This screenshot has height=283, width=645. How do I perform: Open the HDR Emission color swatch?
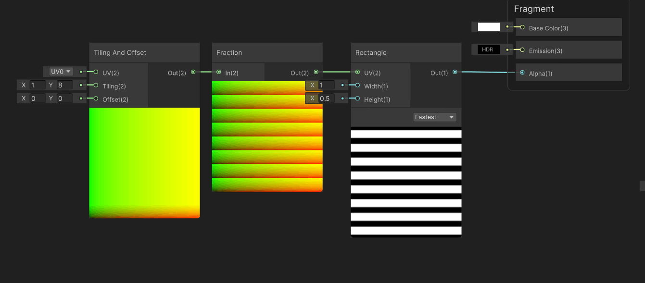click(x=489, y=49)
